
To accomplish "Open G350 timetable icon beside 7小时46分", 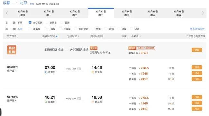I will coord(79,69).
